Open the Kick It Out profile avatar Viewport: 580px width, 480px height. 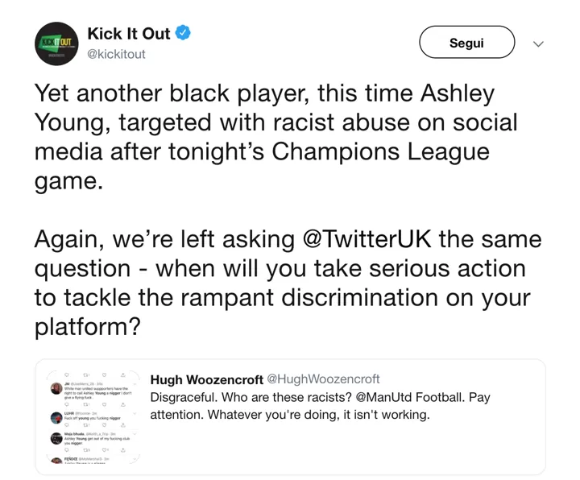(x=56, y=43)
